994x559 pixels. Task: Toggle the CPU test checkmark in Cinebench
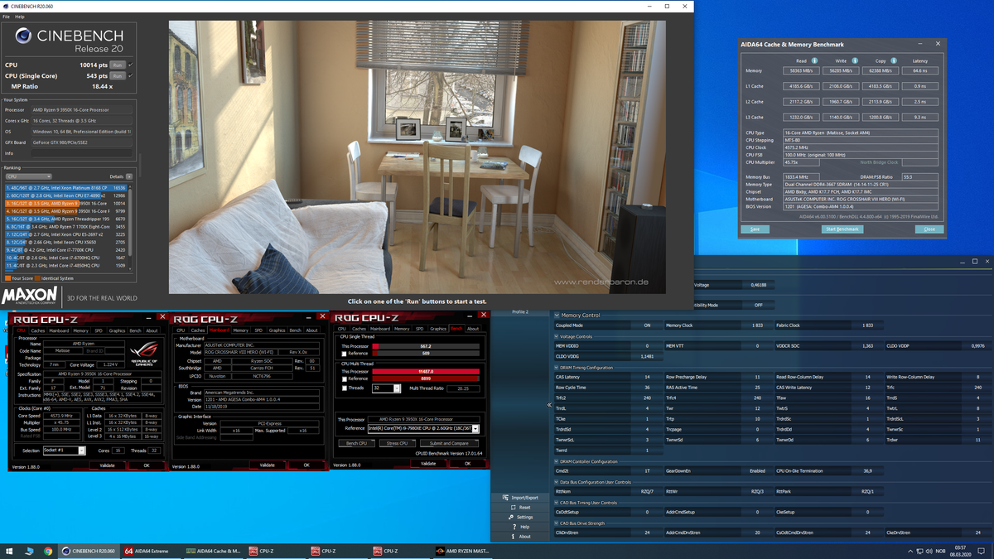pyautogui.click(x=131, y=65)
